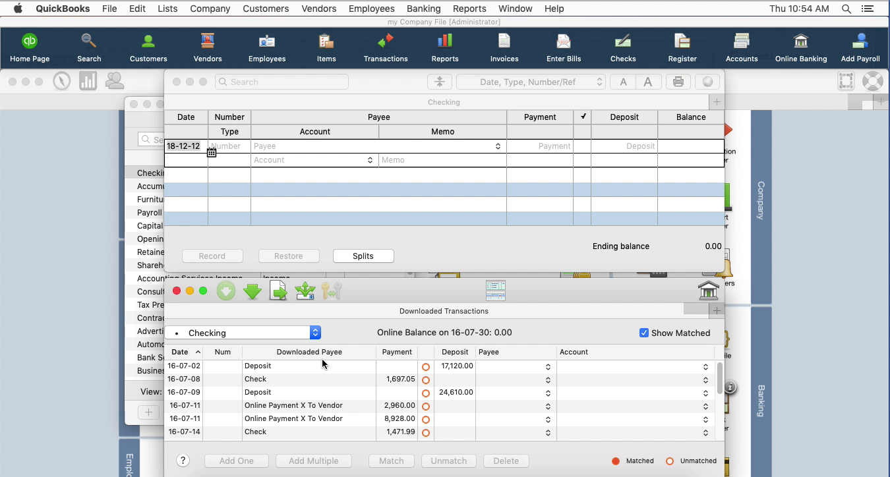Screen dimensions: 890x477
Task: Open the Apple menu
Action: click(x=18, y=9)
